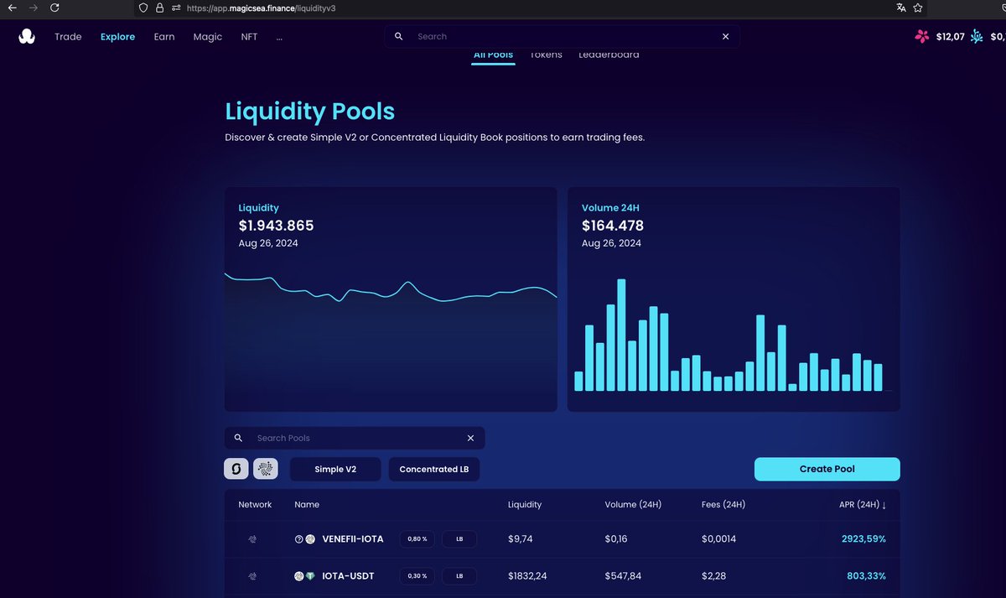Screen dimensions: 1006x598
Task: Click inside the Search Pools field
Action: coord(352,438)
